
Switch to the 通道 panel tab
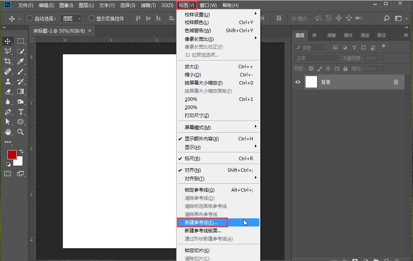[x=364, y=35]
